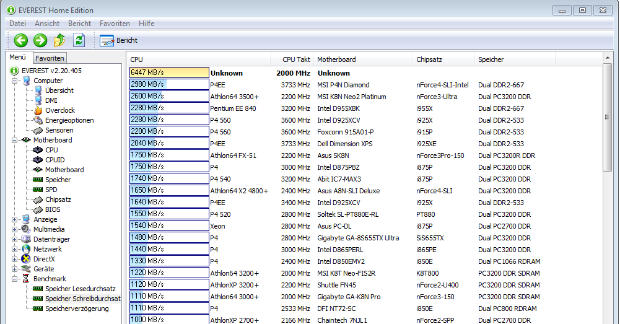620x324 pixels.
Task: Sort by the Motherboard column header
Action: point(363,59)
